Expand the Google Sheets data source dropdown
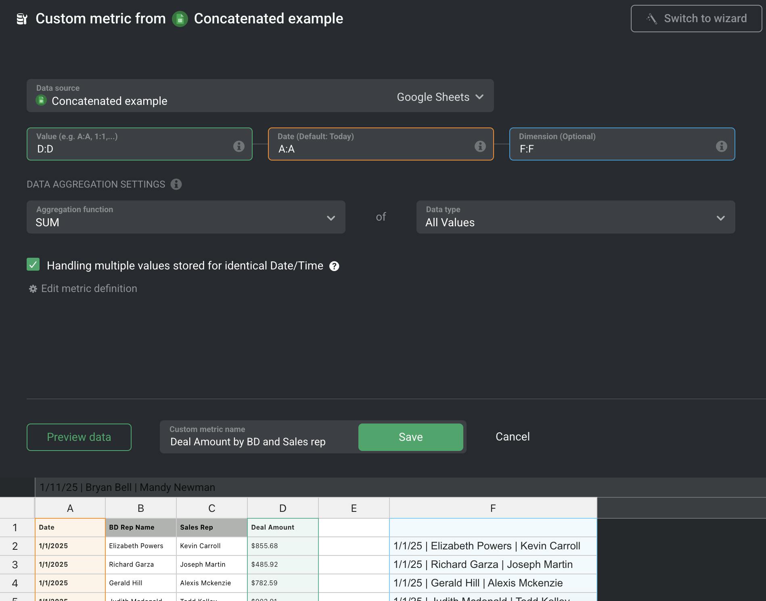This screenshot has width=766, height=601. tap(440, 97)
